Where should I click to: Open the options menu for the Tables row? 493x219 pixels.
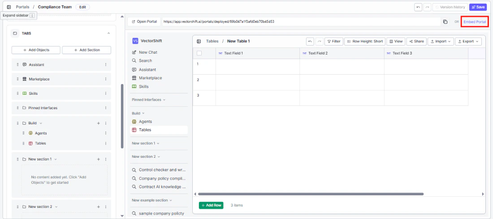(106, 143)
